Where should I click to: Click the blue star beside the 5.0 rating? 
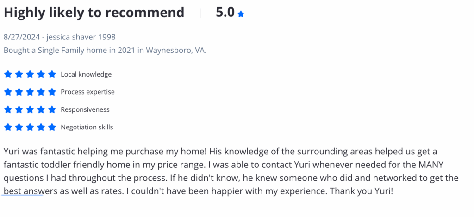241,14
